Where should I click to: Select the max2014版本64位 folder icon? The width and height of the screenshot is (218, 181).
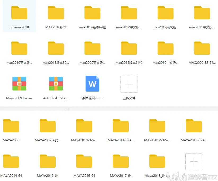pos(92,13)
